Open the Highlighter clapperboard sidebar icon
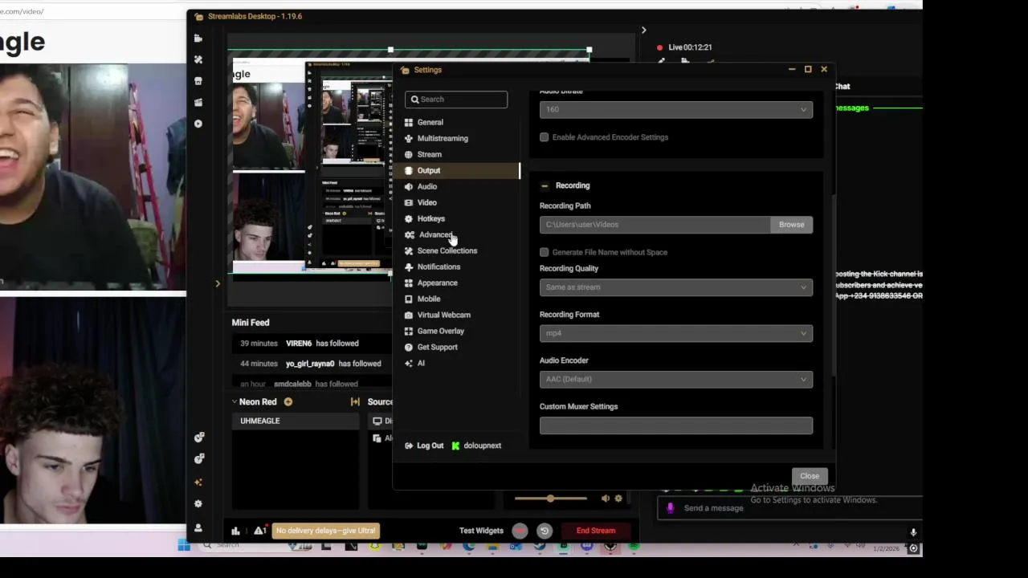This screenshot has width=1028, height=578. click(x=198, y=102)
